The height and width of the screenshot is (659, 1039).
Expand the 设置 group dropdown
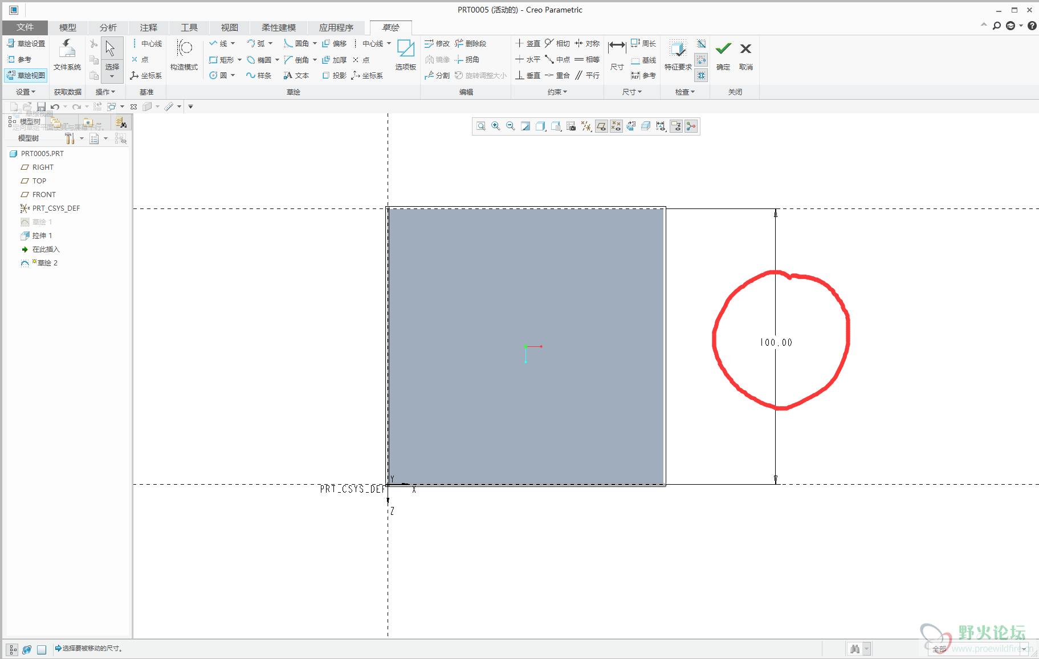26,92
